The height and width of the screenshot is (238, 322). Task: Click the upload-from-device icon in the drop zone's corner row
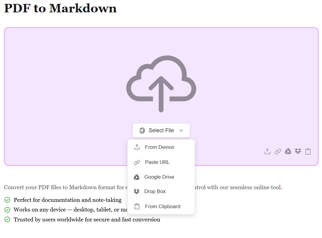click(267, 151)
